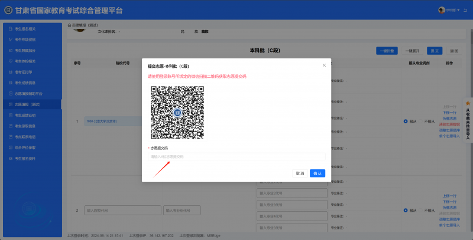Click the 考生成绩信息 sidebar icon
This screenshot has width=473, height=240.
[x=10, y=83]
